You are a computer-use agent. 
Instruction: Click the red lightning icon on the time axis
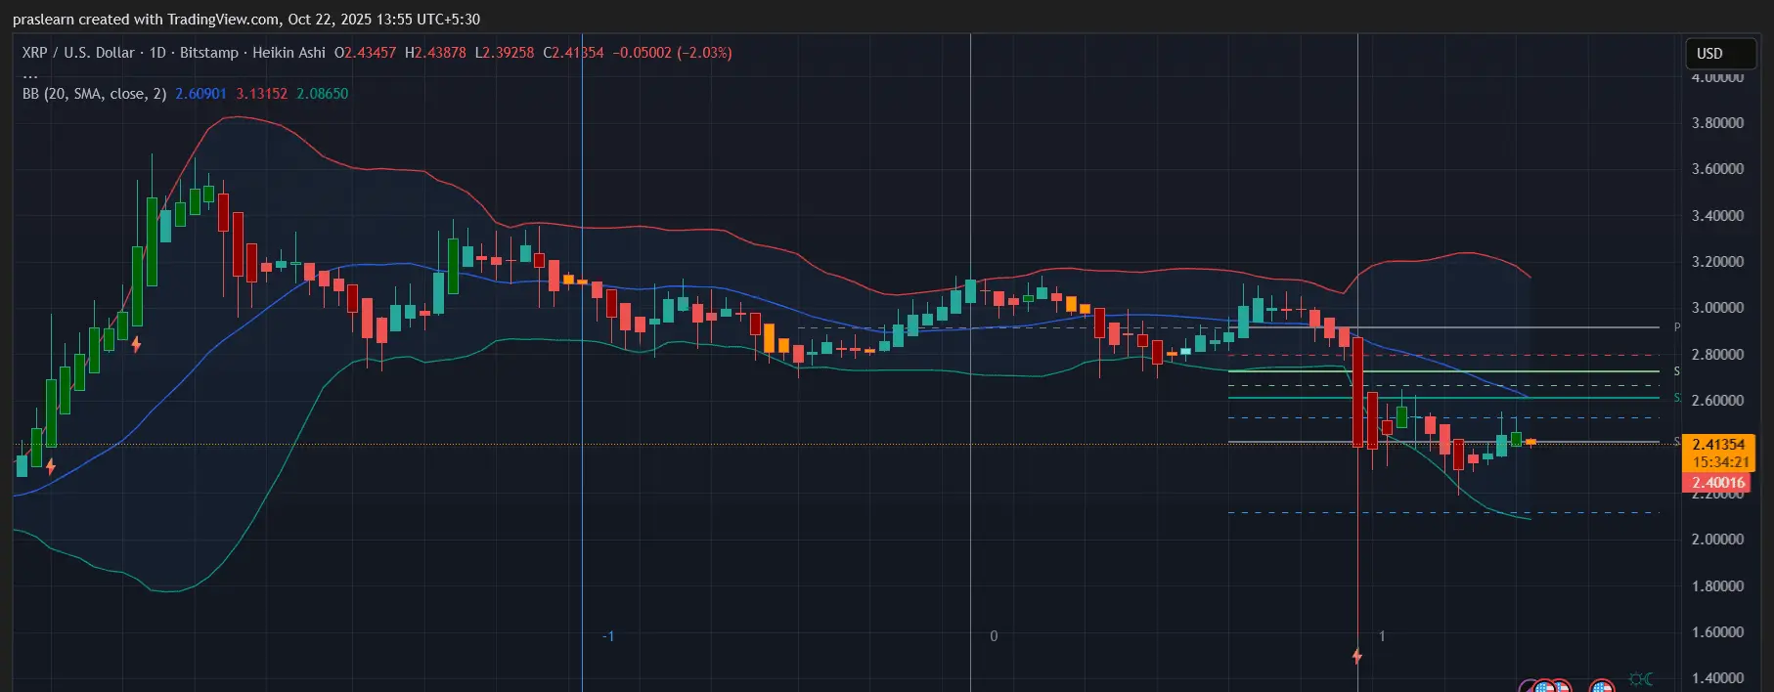point(1356,656)
